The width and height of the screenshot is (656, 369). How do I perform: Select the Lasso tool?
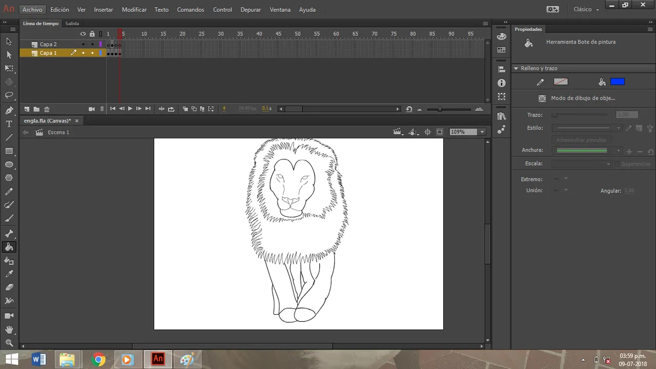coord(9,95)
